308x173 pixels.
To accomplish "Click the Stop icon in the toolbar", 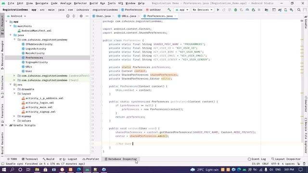I will 259,10.
